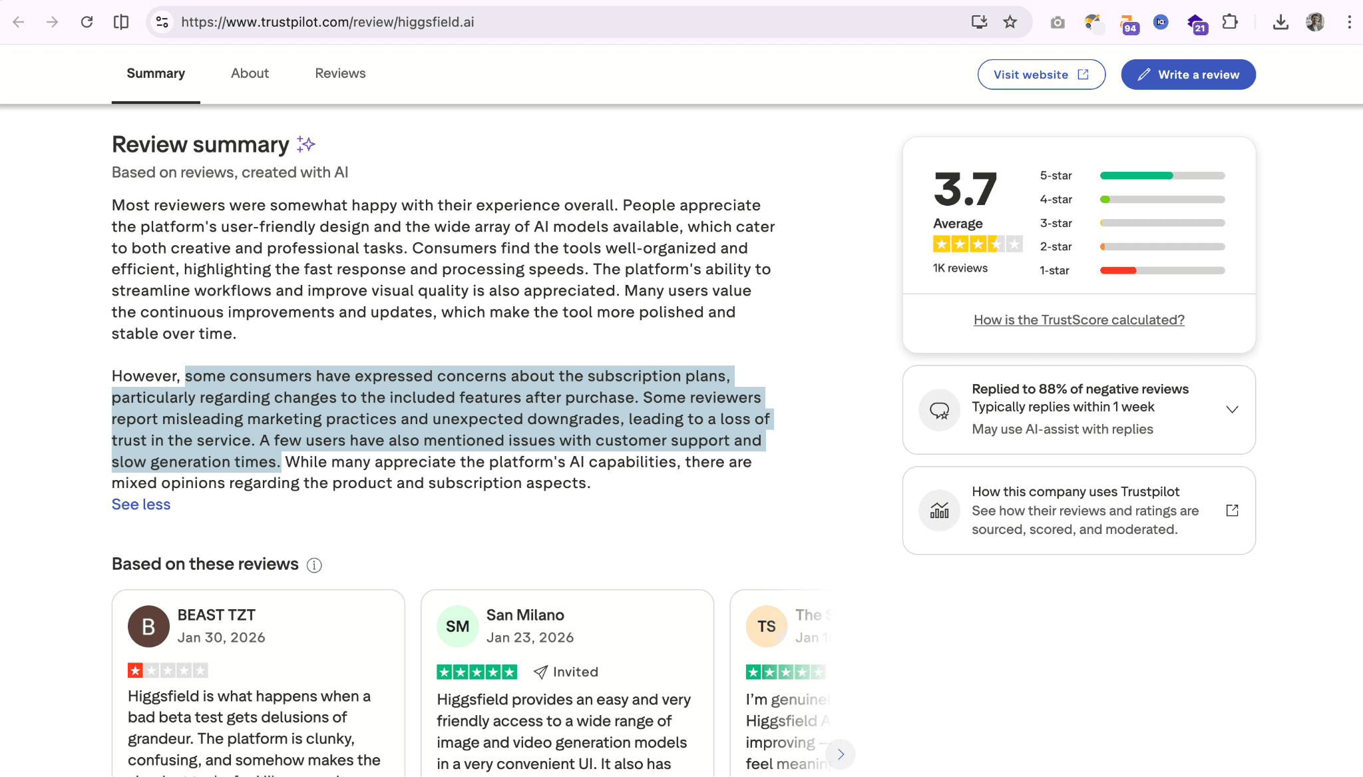Expand the Replied to 88% of negative reviews panel
The image size is (1363, 777).
pos(1232,409)
